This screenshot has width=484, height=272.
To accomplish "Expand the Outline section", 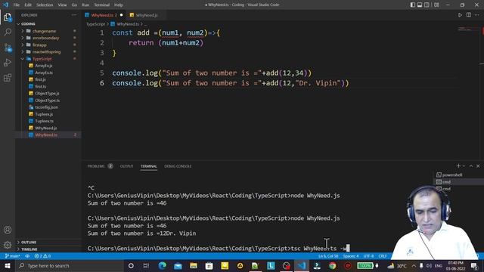I will point(29,243).
